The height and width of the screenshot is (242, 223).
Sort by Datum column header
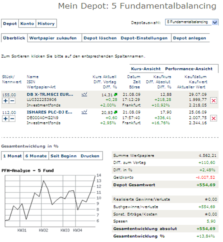[x=134, y=77]
